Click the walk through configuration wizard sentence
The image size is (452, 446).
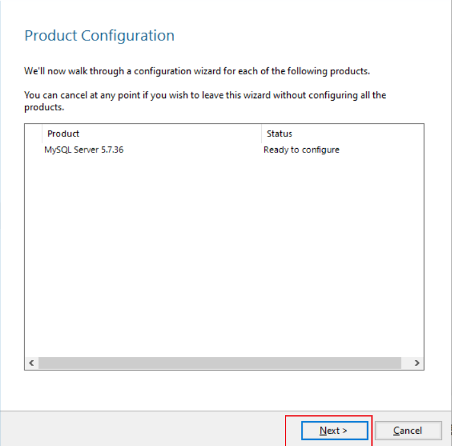click(x=197, y=70)
